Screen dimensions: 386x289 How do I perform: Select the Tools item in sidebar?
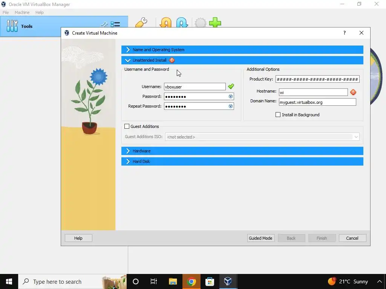point(64,26)
